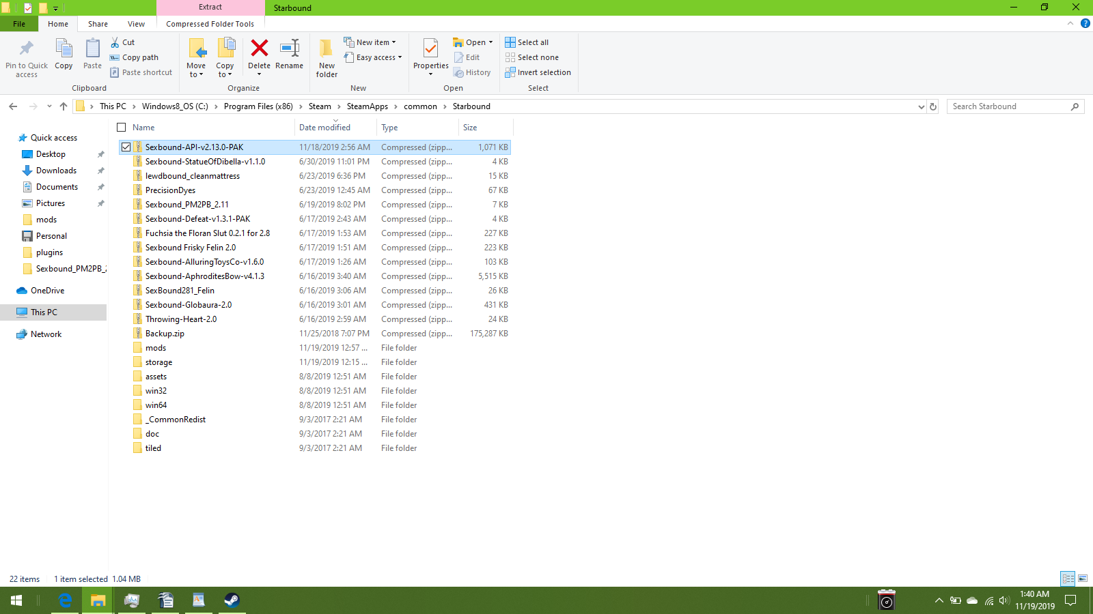This screenshot has width=1093, height=614.
Task: Open Windows Start menu
Action: tap(16, 600)
